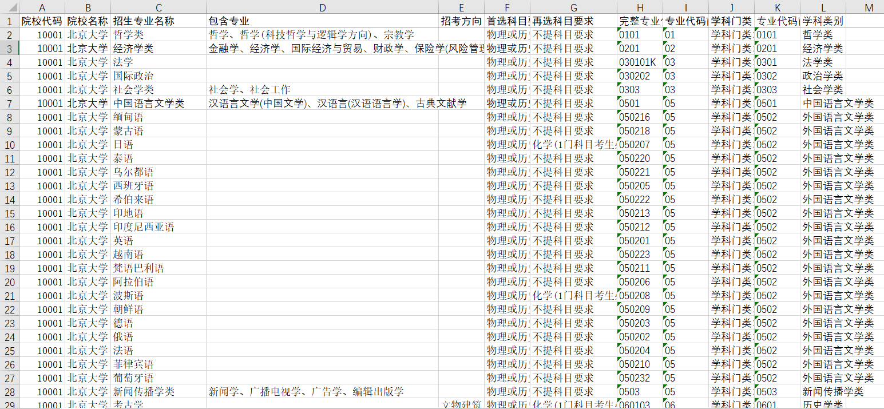Click the 0503 cell in column K

(x=777, y=392)
